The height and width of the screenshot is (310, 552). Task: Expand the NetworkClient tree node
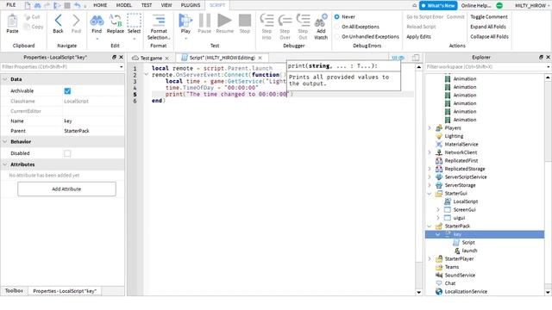point(430,152)
